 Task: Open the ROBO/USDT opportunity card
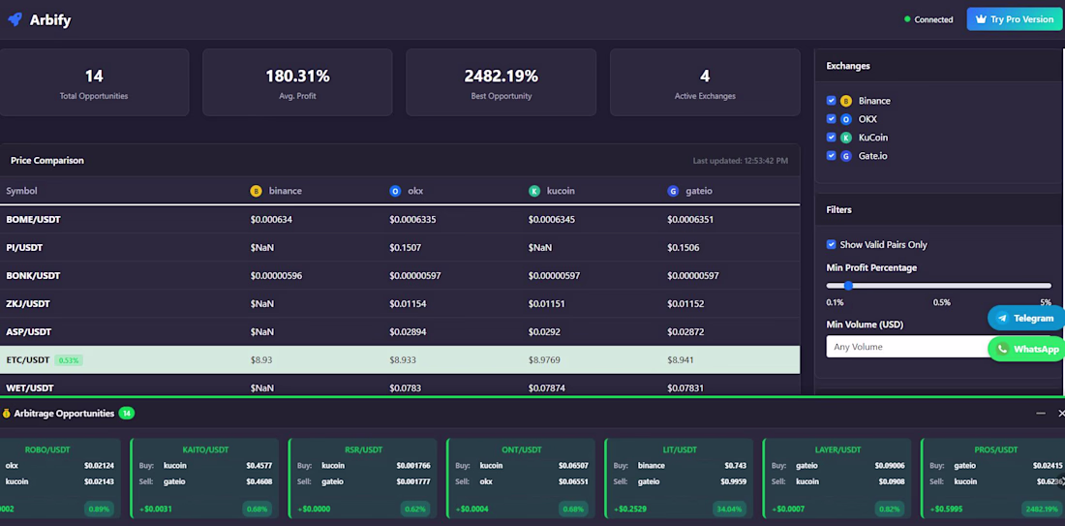[x=60, y=480]
